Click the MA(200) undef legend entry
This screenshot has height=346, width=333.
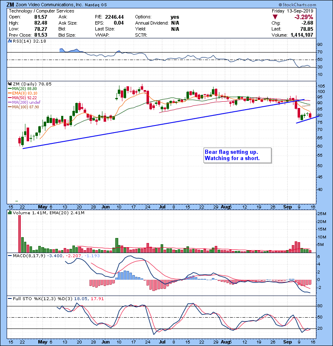(24, 103)
